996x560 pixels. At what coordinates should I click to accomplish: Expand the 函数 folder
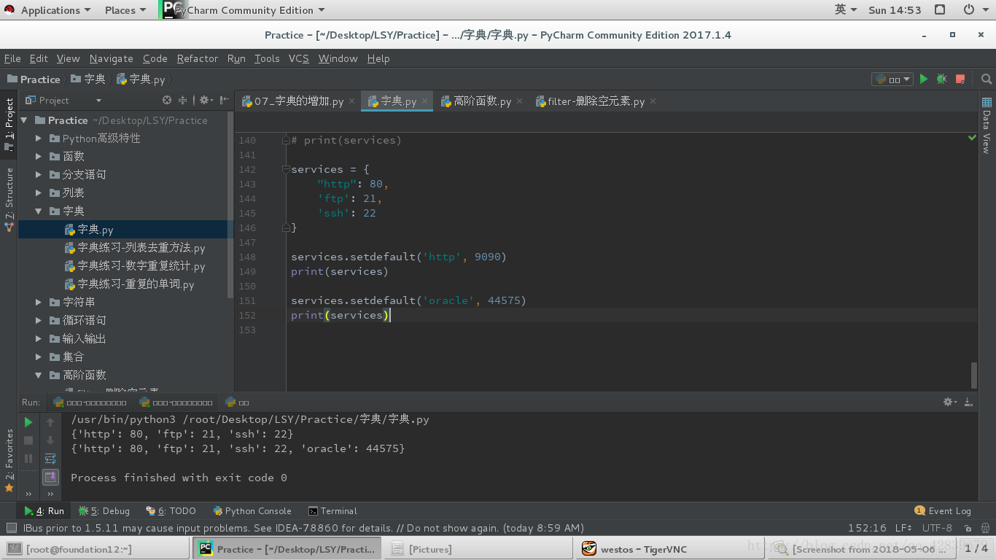(39, 156)
